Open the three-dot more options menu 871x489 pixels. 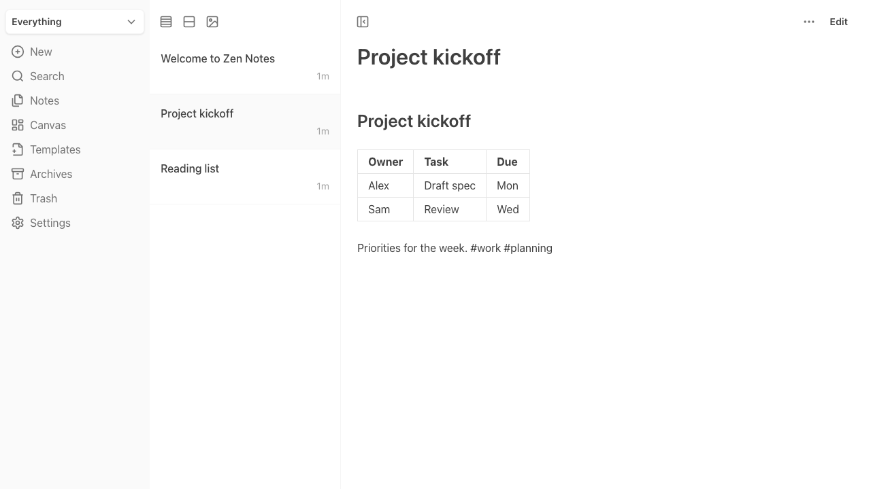tap(809, 22)
